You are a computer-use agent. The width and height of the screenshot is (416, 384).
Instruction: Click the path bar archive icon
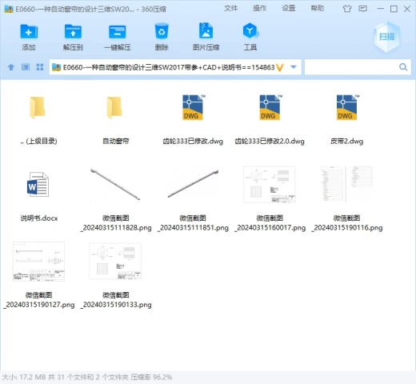coord(56,67)
